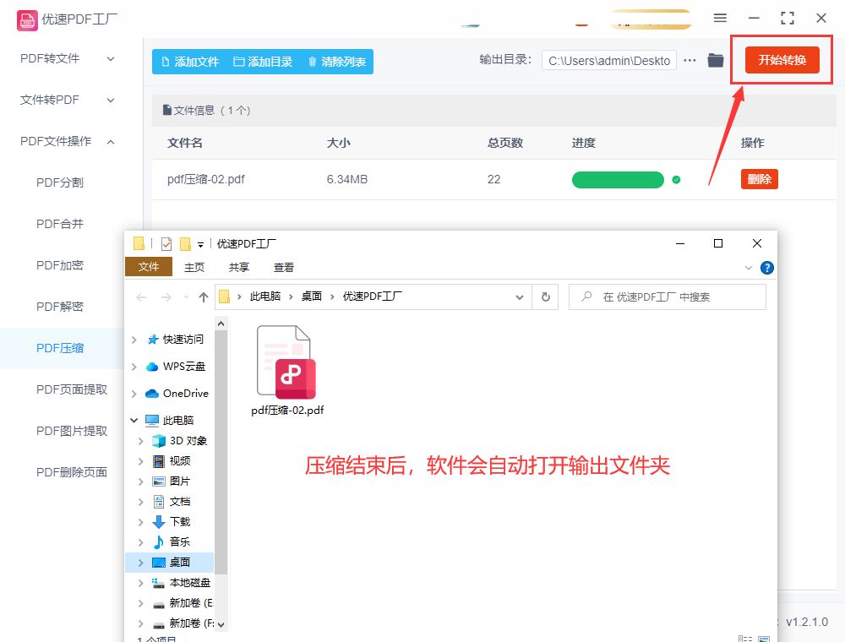The image size is (845, 642).
Task: Open 图片 folder in the tree
Action: [180, 481]
